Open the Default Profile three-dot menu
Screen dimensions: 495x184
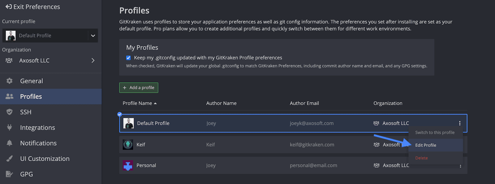pyautogui.click(x=460, y=123)
